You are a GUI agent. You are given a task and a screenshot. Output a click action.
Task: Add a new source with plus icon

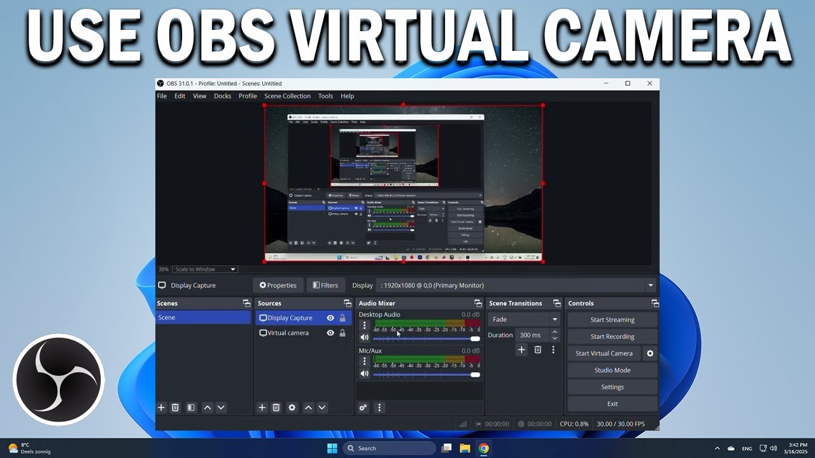[262, 408]
